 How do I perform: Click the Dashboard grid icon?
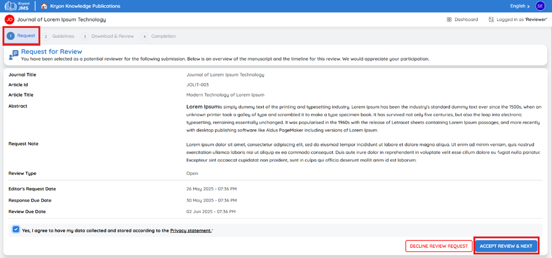(x=449, y=19)
